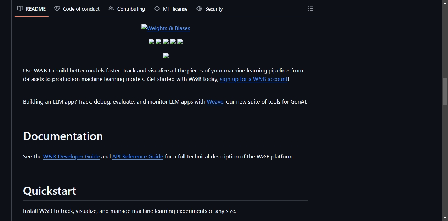
Task: Open the README tab
Action: click(x=32, y=9)
